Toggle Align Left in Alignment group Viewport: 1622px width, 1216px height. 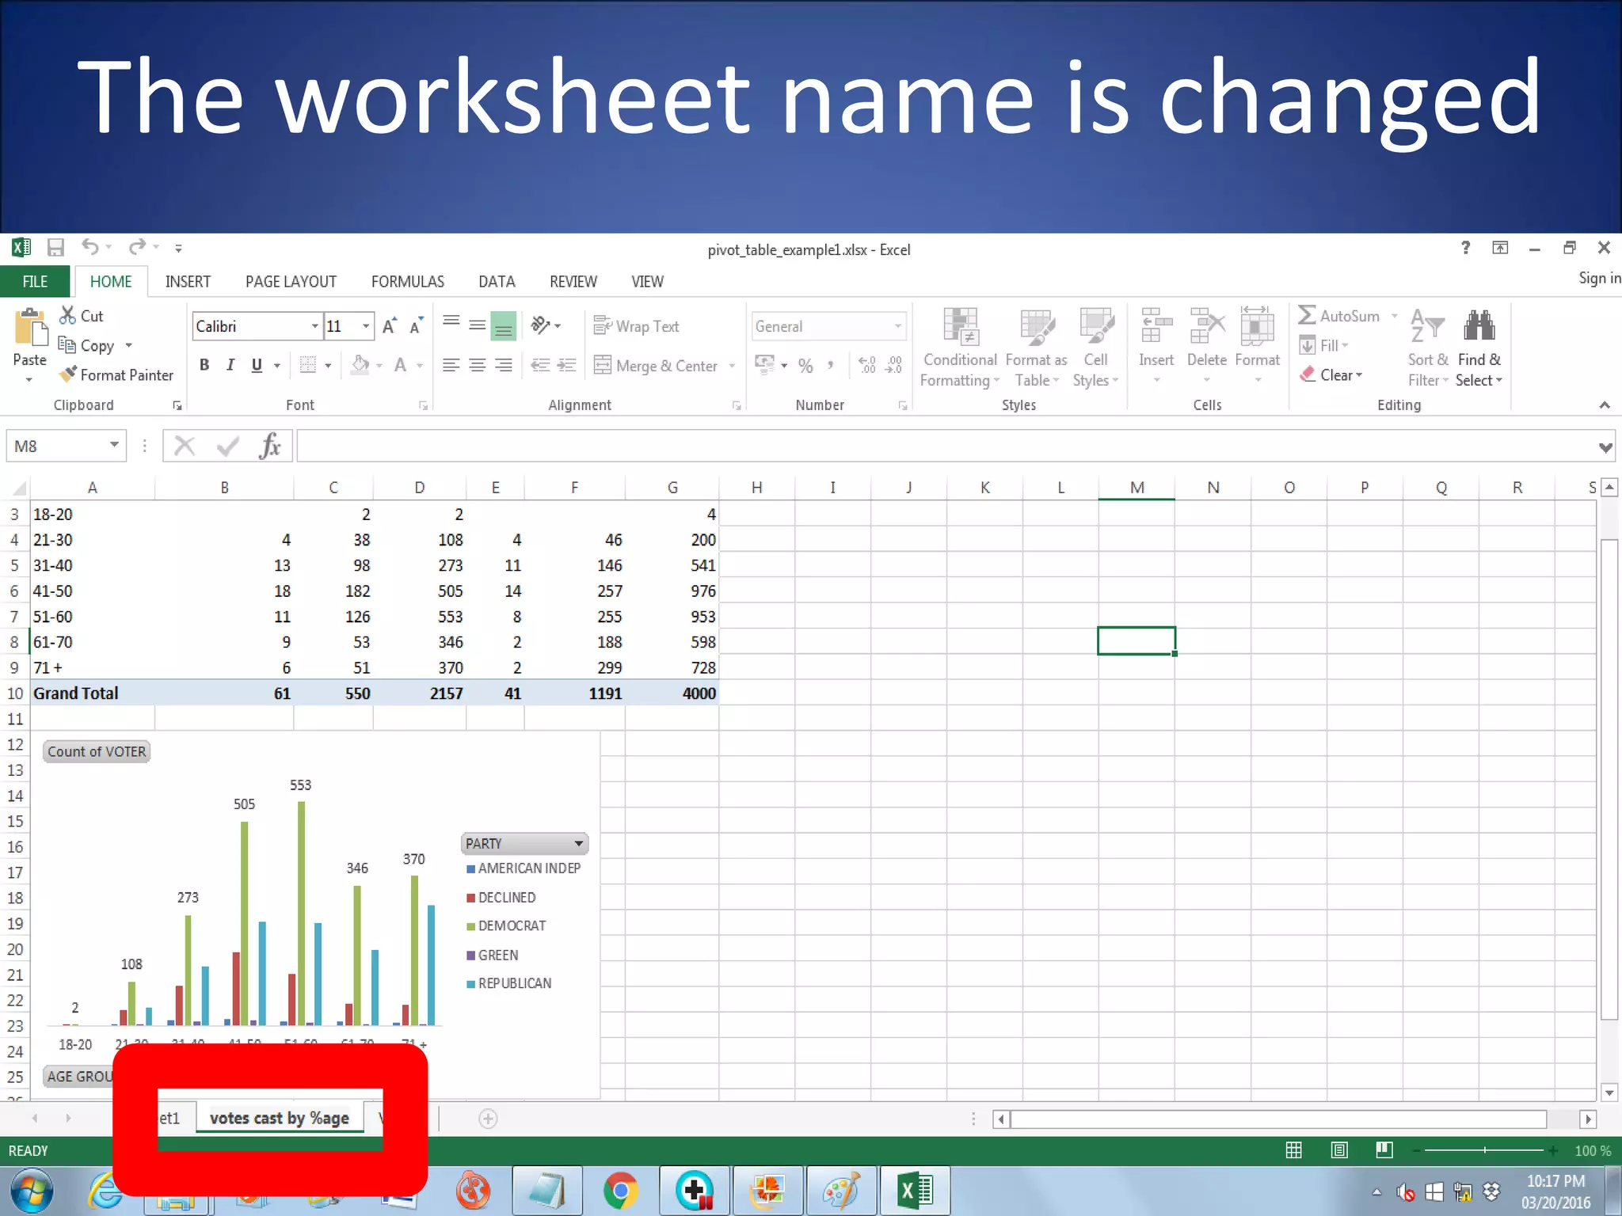click(451, 365)
